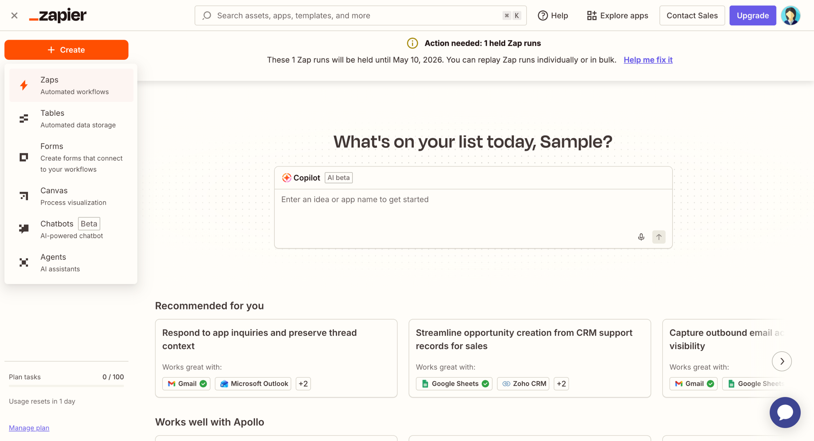814x441 pixels.
Task: Select Tables automated data storage option
Action: tap(71, 119)
